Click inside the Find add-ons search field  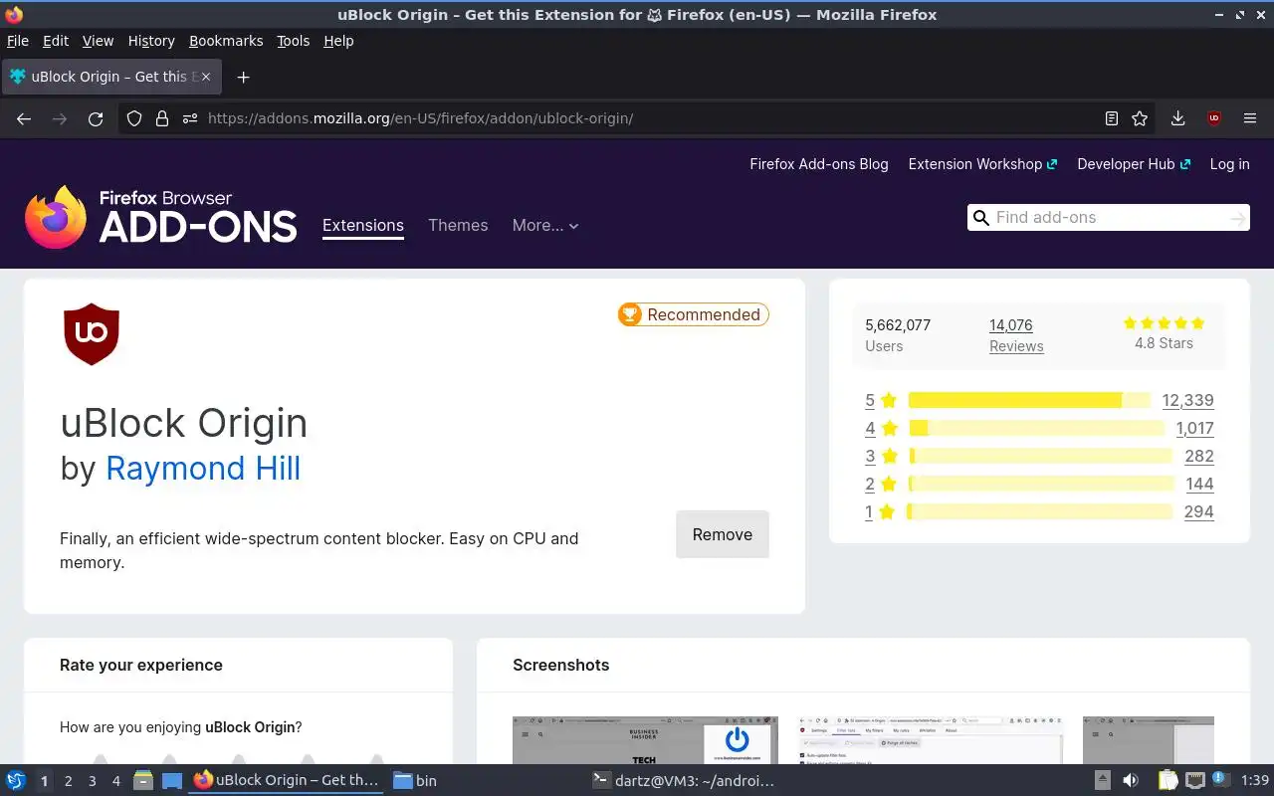pos(1108,218)
